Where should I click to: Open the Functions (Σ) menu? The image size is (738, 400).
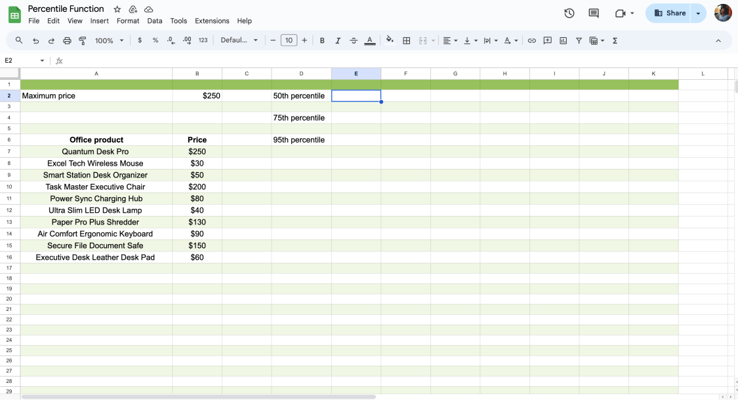(x=614, y=40)
